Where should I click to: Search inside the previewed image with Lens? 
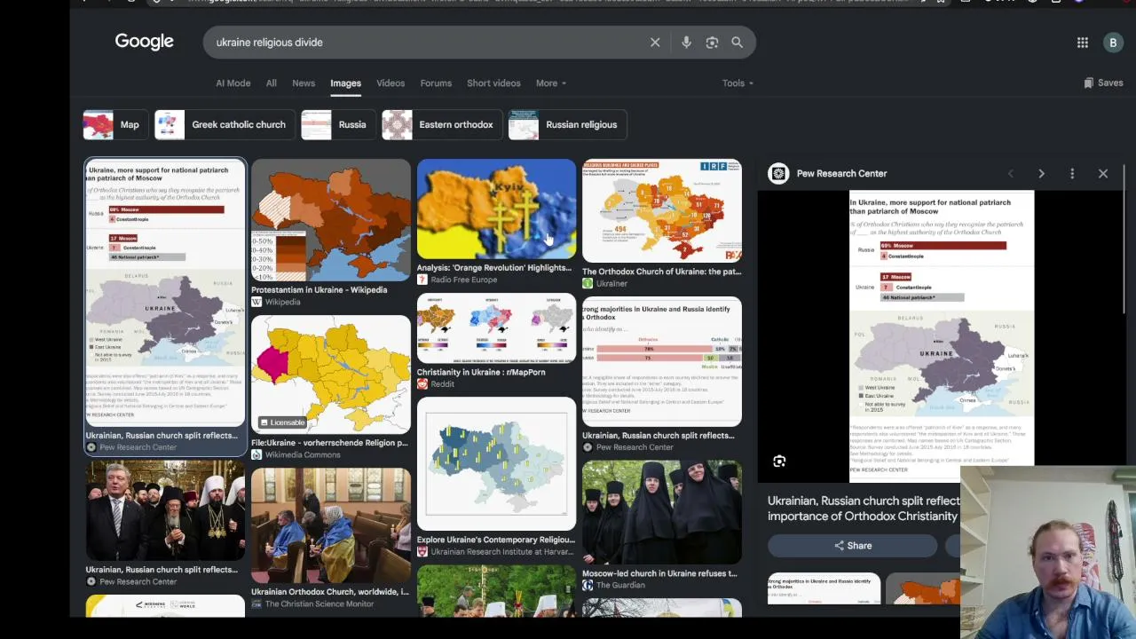[x=779, y=461]
